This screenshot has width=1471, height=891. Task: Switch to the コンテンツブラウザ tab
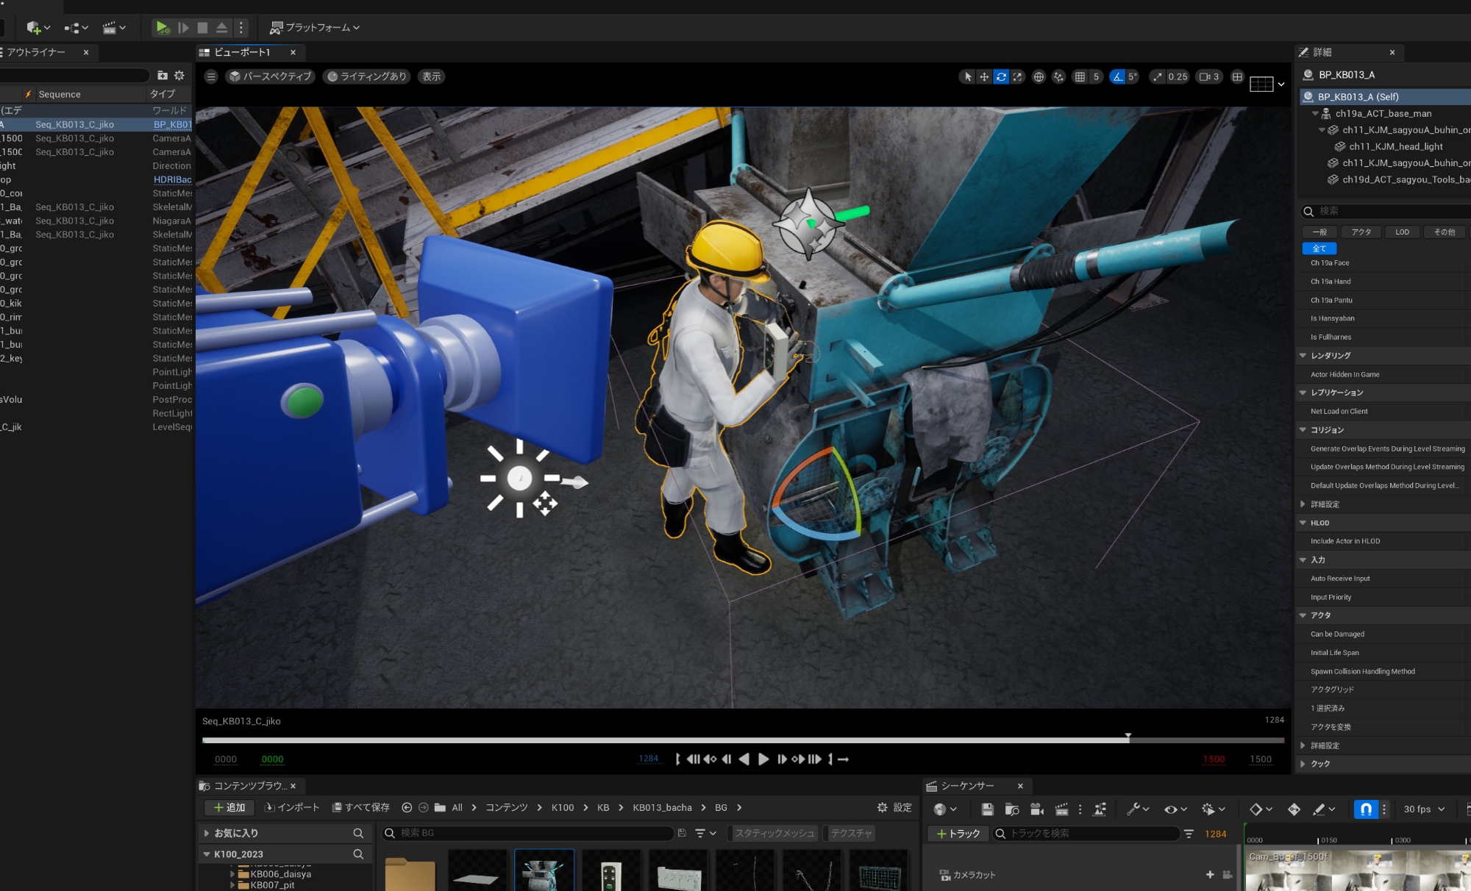pyautogui.click(x=249, y=786)
